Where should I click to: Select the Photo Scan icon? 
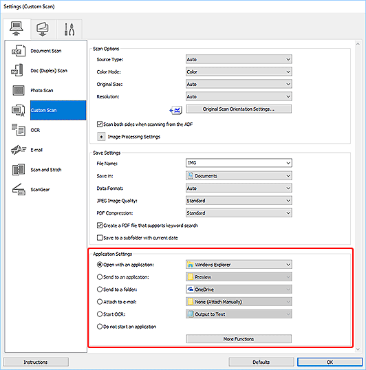[19, 90]
